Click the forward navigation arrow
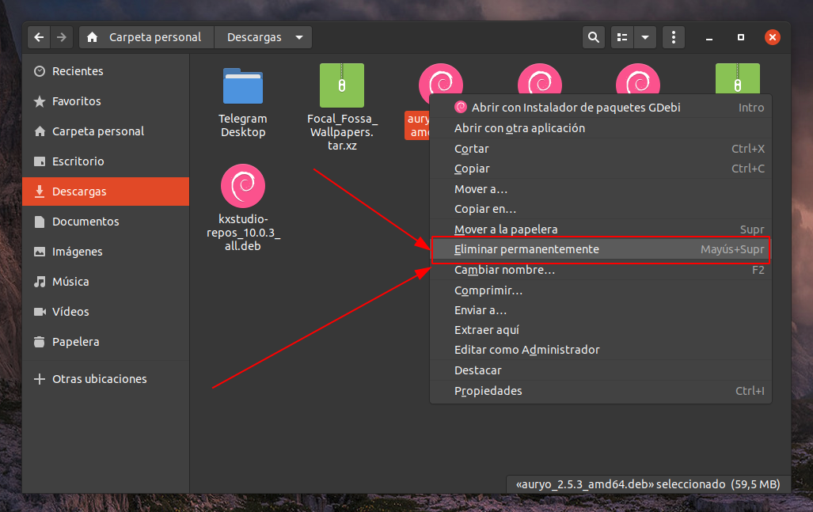Image resolution: width=813 pixels, height=512 pixels. point(62,37)
